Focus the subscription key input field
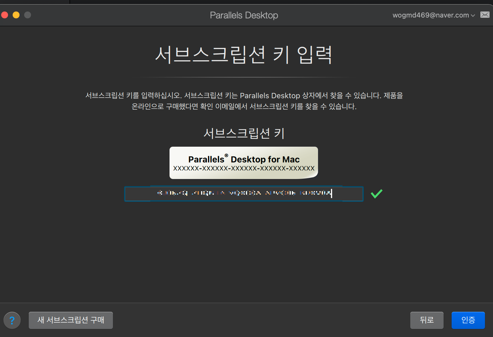The width and height of the screenshot is (493, 337). point(244,193)
